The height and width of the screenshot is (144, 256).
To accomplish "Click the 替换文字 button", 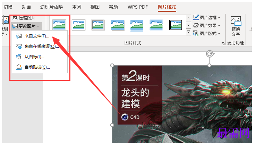I will click(x=236, y=26).
